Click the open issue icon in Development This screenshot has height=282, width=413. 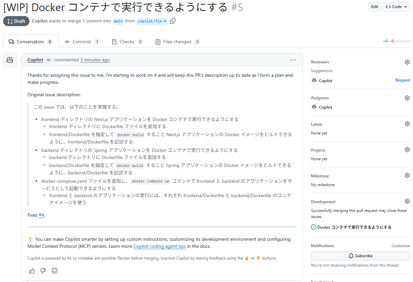point(314,227)
